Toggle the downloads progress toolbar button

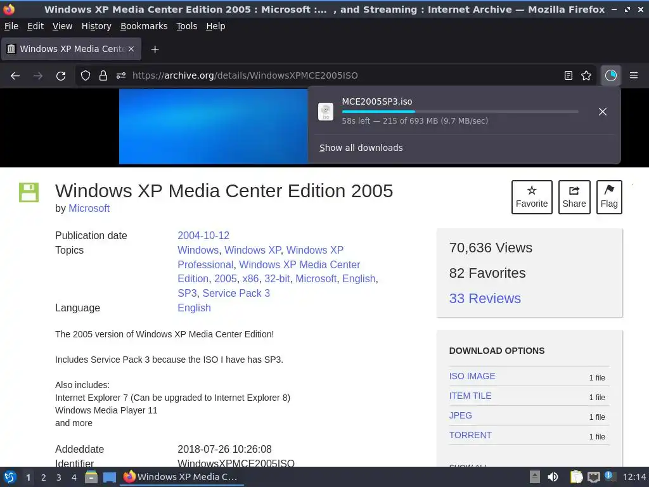(x=611, y=75)
